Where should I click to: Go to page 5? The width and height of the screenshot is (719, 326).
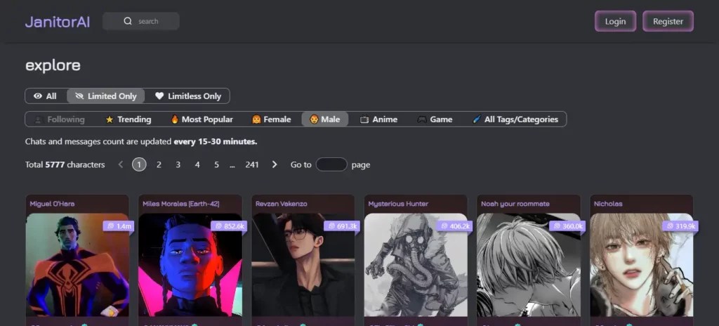[x=216, y=164]
